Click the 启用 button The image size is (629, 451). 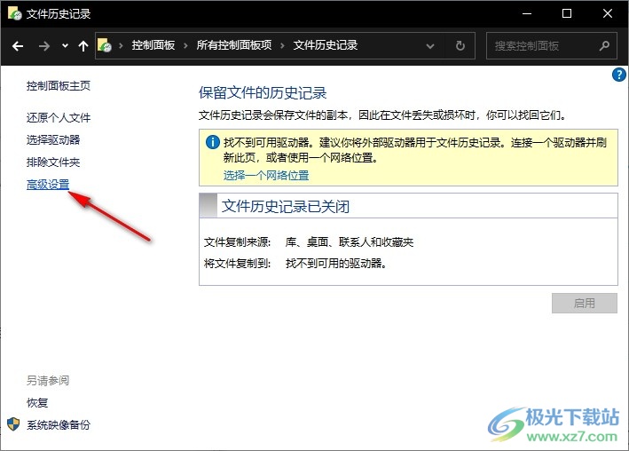[x=585, y=304]
